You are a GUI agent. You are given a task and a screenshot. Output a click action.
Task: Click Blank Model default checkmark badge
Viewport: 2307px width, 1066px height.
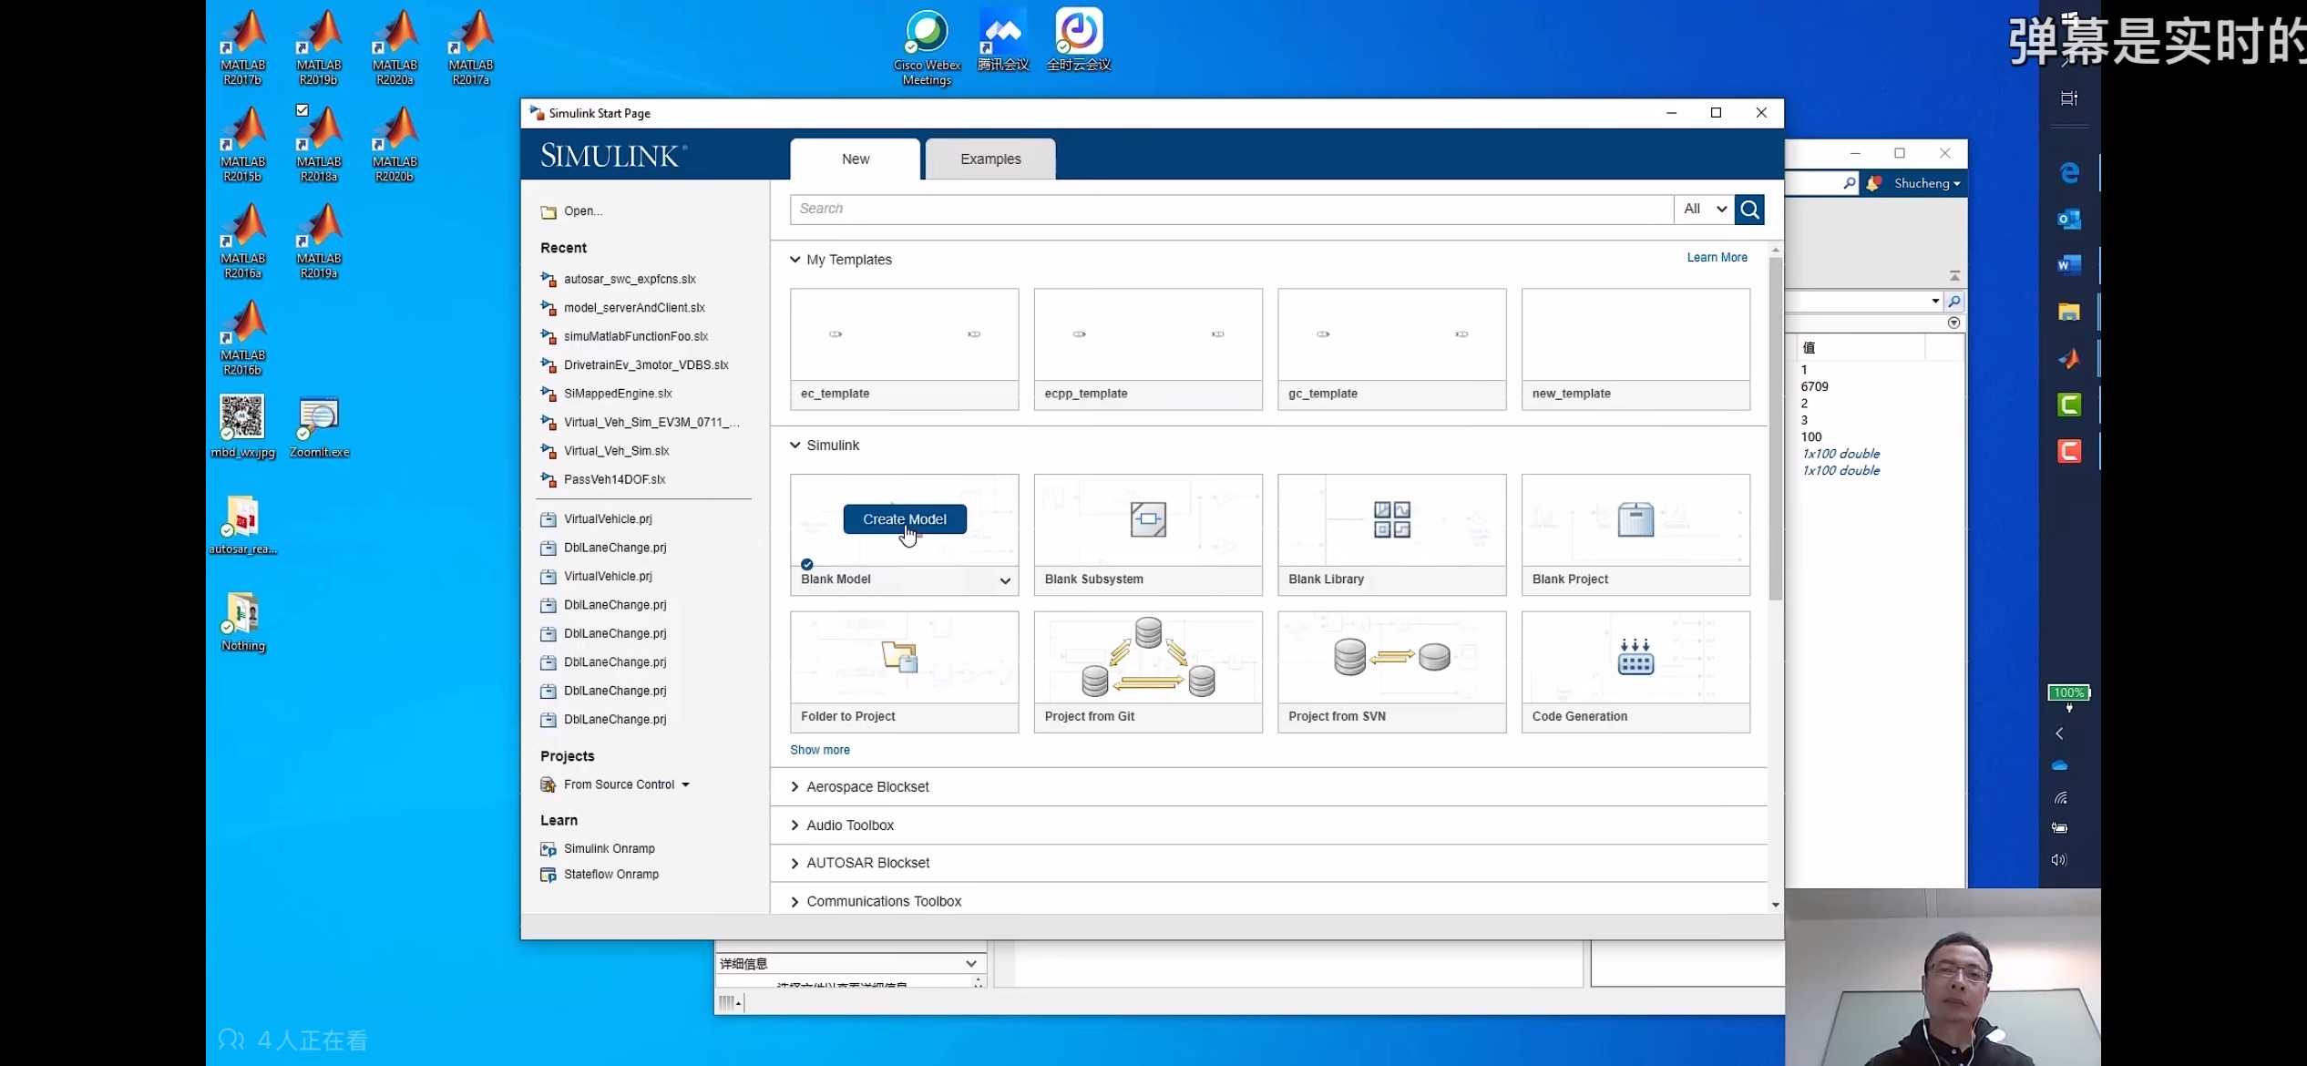coord(806,564)
